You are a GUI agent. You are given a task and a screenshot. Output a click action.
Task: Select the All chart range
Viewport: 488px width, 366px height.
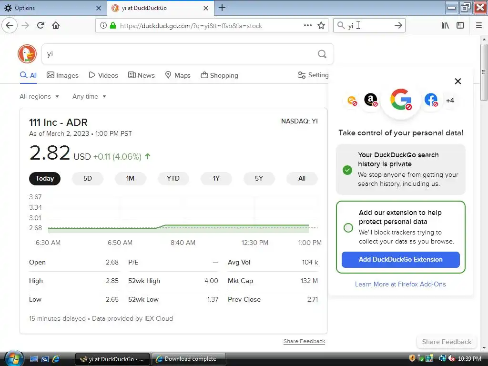click(302, 178)
